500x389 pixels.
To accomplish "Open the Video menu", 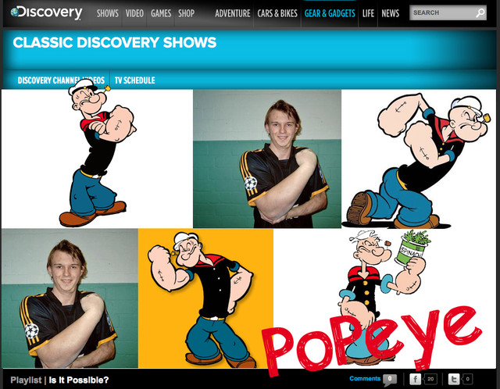I will (134, 13).
